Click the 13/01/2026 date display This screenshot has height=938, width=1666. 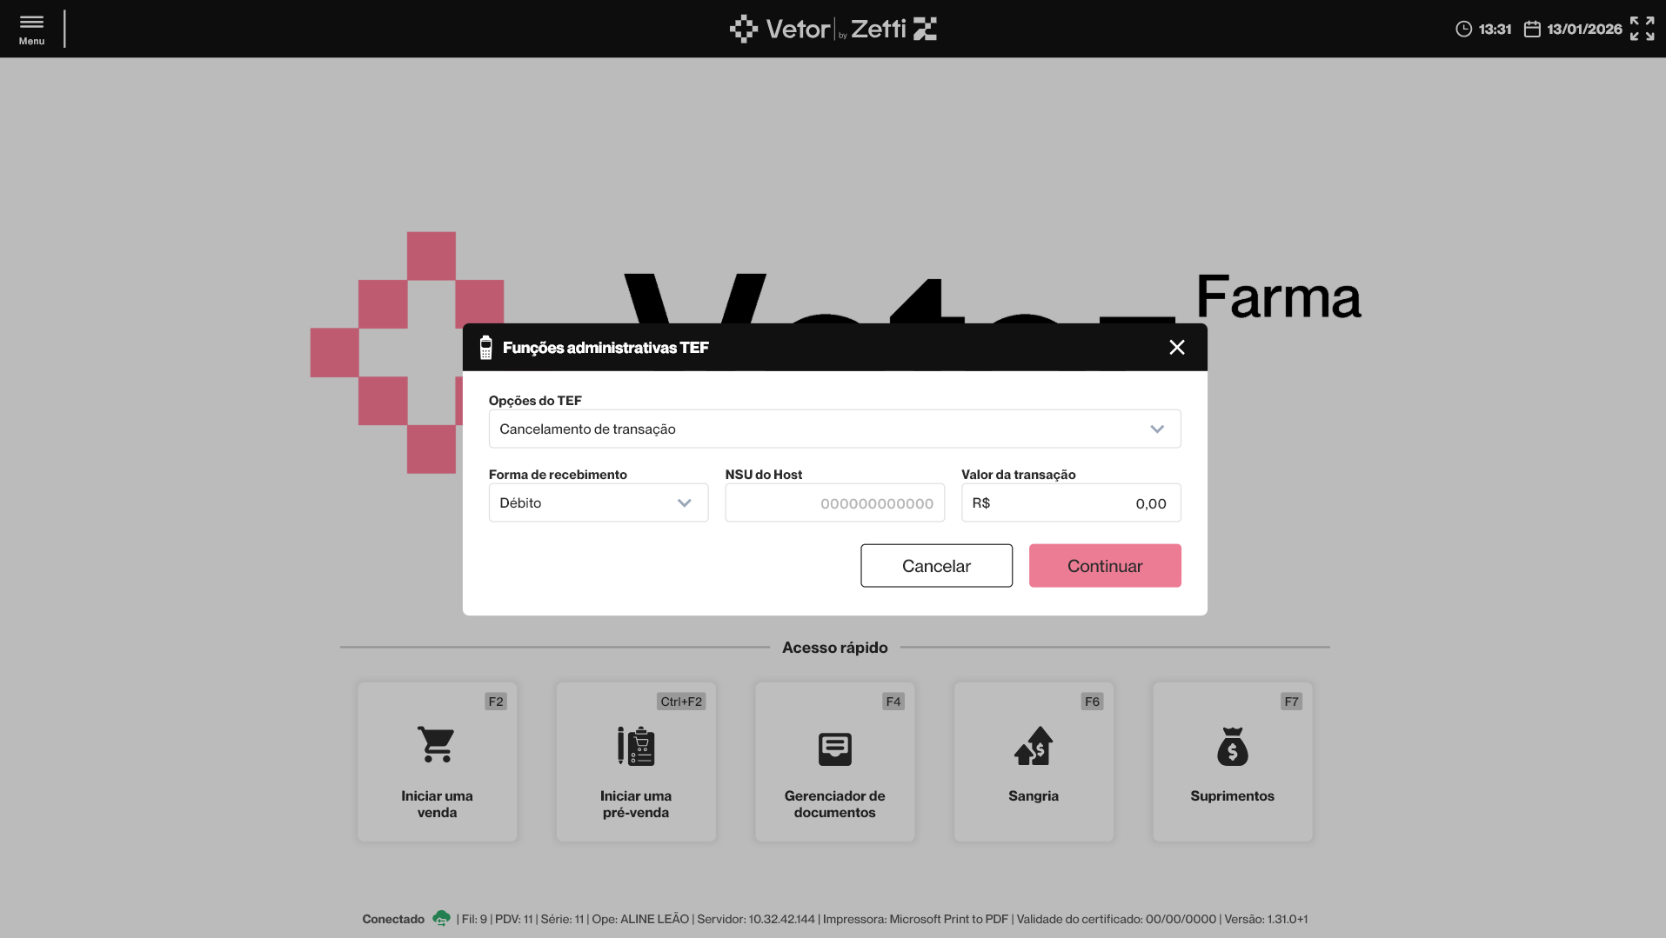point(1584,30)
